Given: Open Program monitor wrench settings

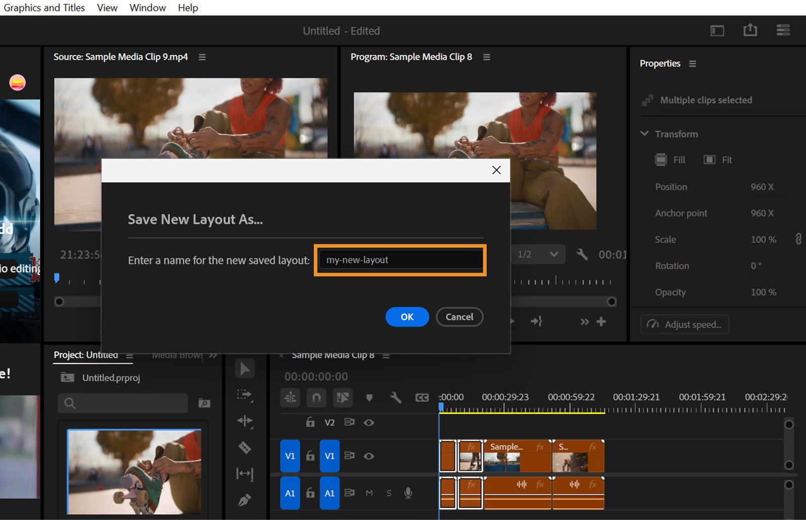Looking at the screenshot, I should [x=582, y=254].
